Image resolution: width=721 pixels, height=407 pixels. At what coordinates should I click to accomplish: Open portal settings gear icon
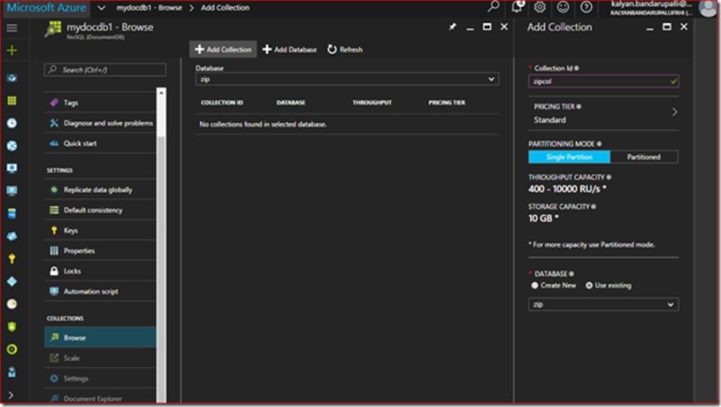click(x=540, y=7)
